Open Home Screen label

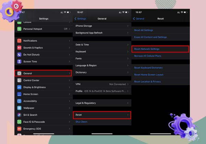point(31,94)
